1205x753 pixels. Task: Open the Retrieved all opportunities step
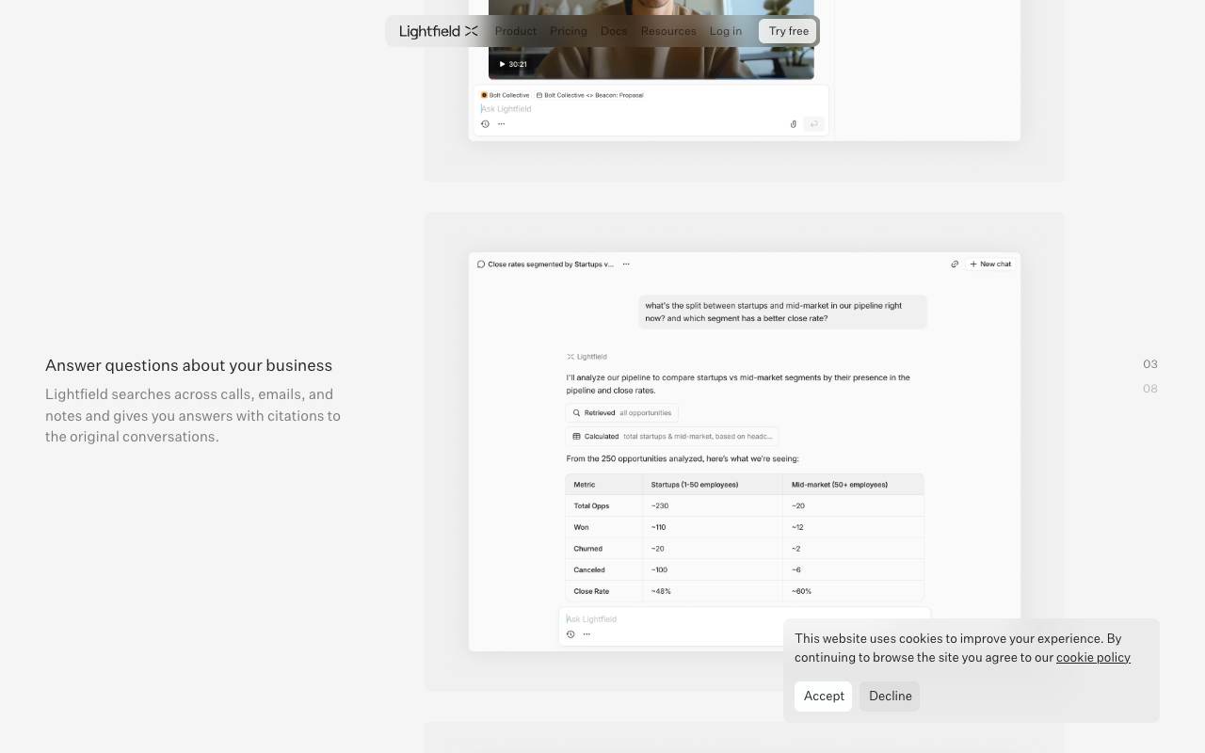pos(622,413)
